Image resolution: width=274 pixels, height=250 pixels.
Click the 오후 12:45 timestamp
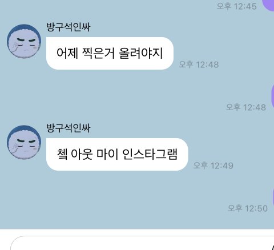click(x=236, y=6)
